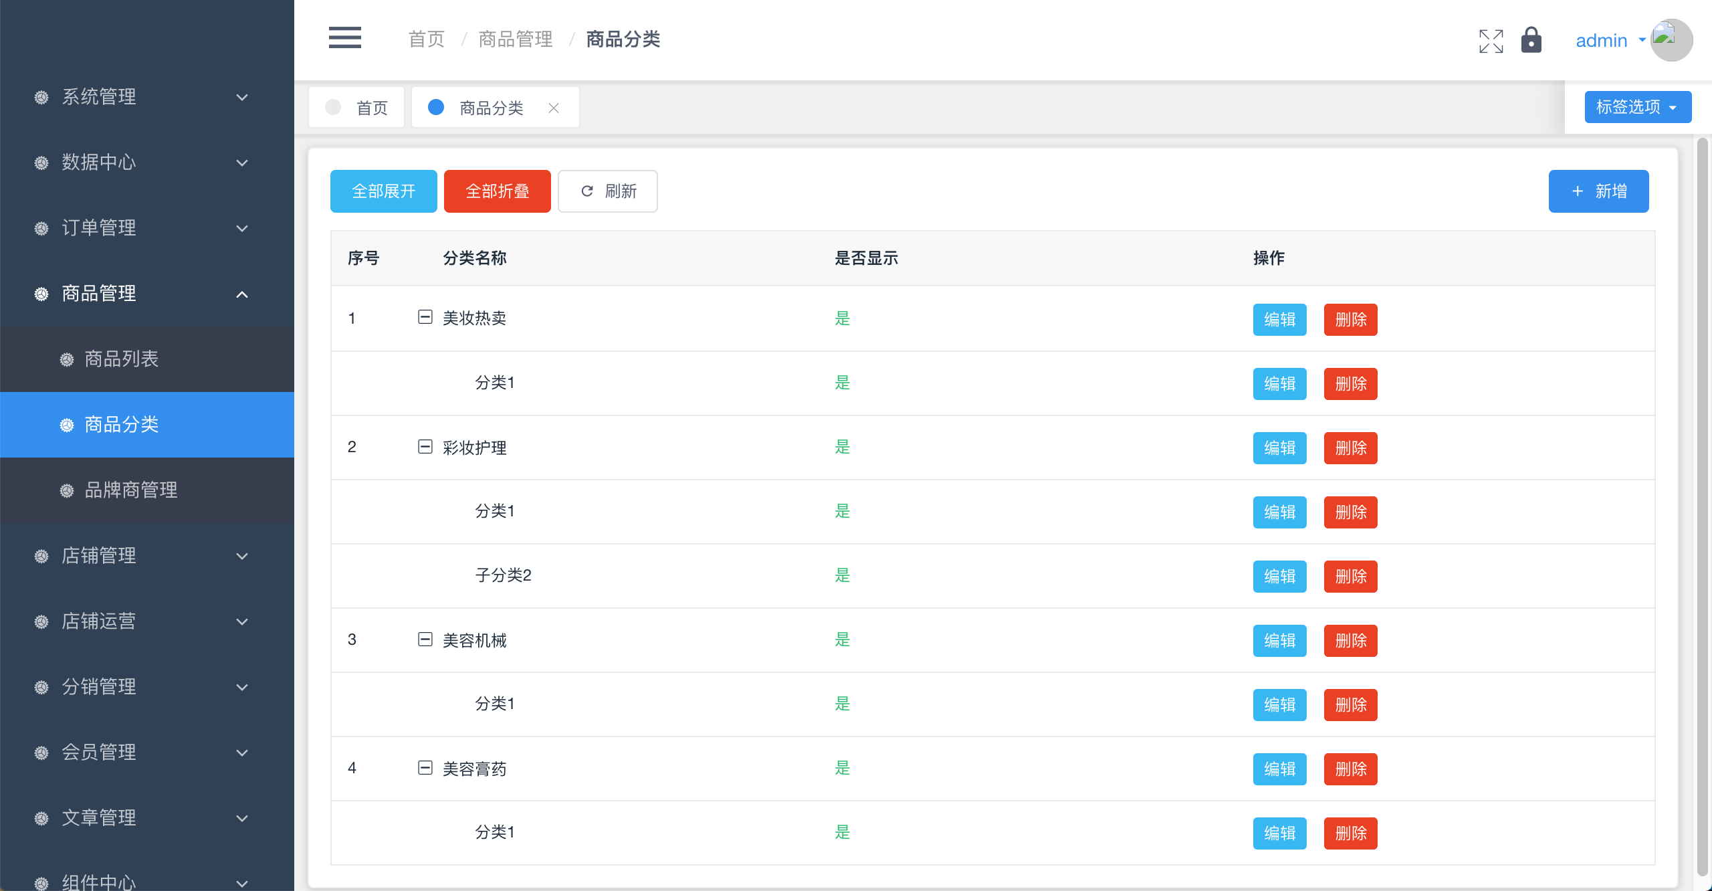Click the admin avatar image

click(1671, 40)
